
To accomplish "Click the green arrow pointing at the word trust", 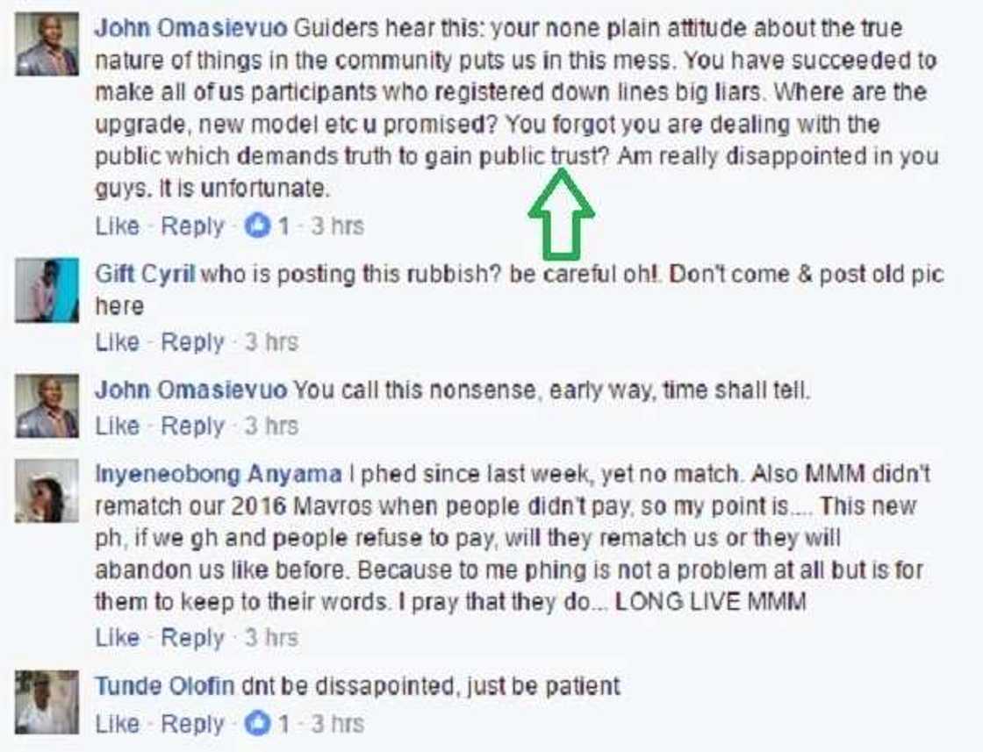I will click(x=561, y=214).
